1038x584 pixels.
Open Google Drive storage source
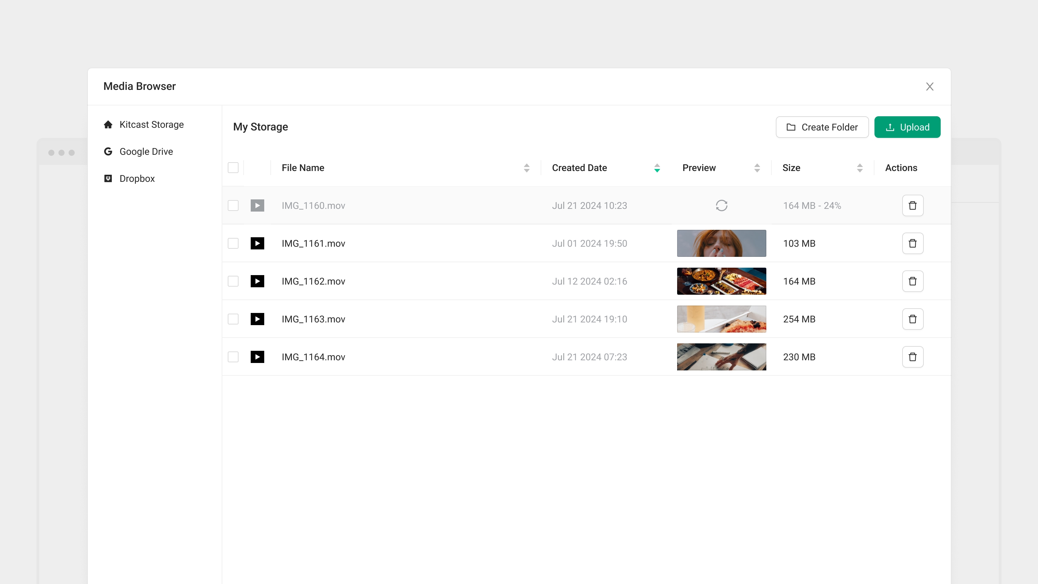click(x=146, y=151)
